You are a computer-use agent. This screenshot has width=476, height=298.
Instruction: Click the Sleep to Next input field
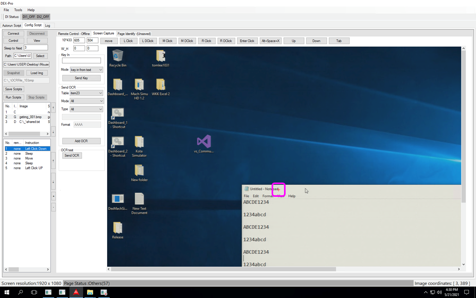click(36, 47)
